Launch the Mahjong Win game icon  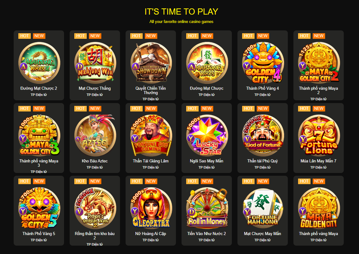pos(95,63)
